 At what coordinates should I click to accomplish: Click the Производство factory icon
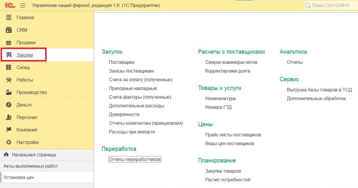[9, 92]
